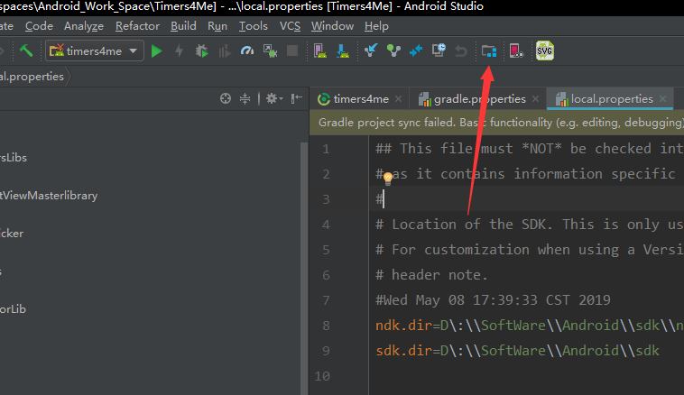
Task: Open SDK Manager download icon
Action: (343, 51)
